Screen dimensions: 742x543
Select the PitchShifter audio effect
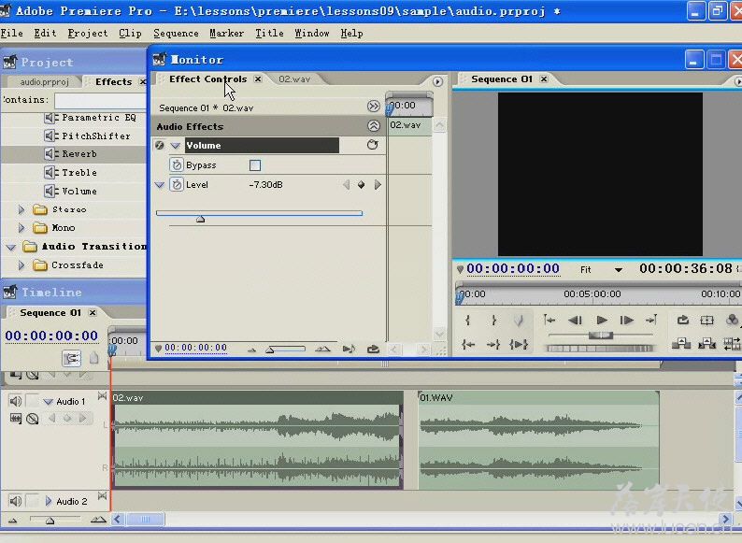coord(88,136)
